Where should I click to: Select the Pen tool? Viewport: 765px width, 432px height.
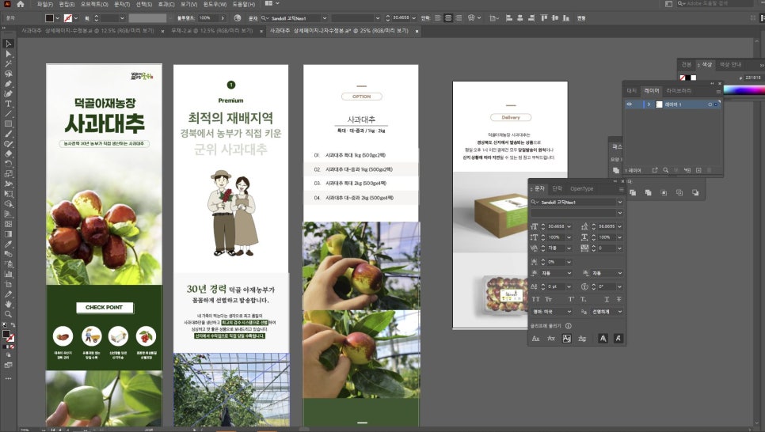pos(8,83)
